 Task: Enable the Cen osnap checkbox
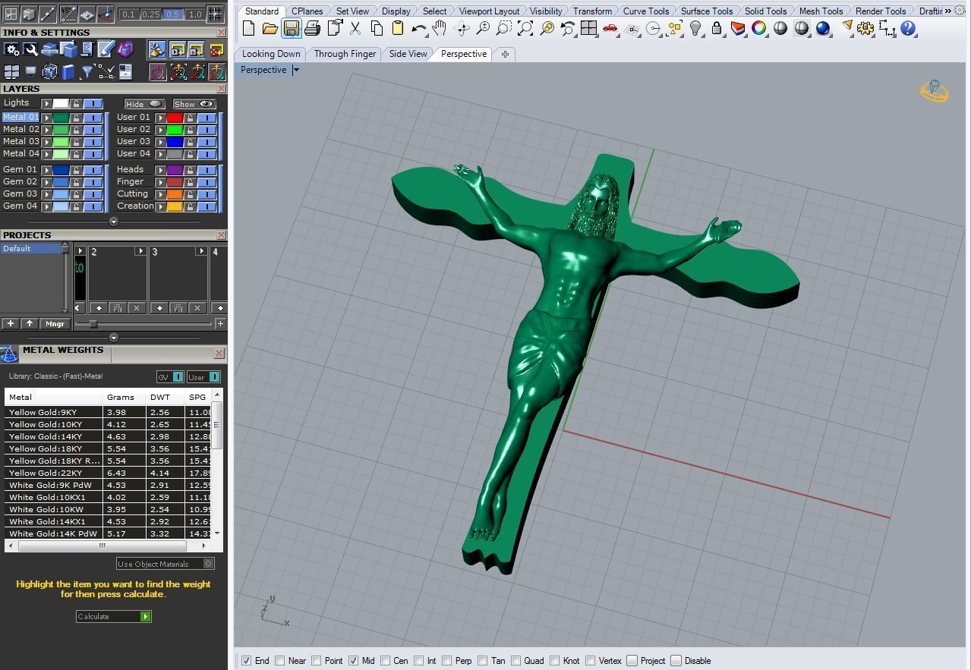pos(386,660)
